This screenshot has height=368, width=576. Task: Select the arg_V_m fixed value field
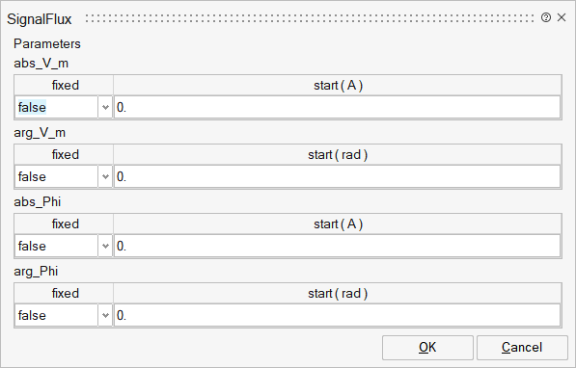[56, 177]
